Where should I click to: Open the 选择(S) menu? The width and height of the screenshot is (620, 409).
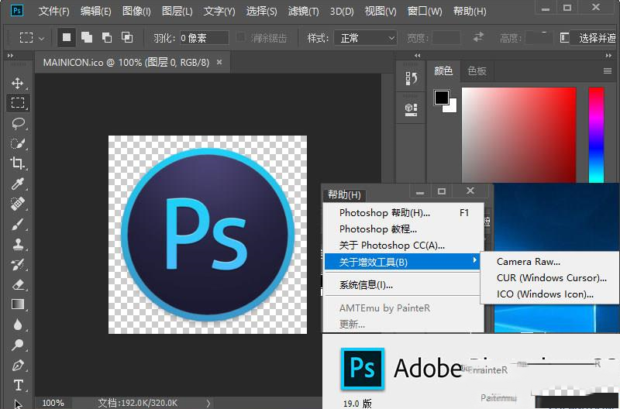261,11
